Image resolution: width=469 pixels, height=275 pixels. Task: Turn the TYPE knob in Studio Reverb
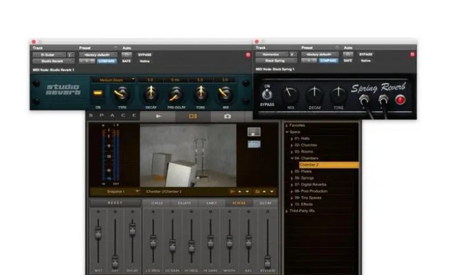pyautogui.click(x=122, y=94)
